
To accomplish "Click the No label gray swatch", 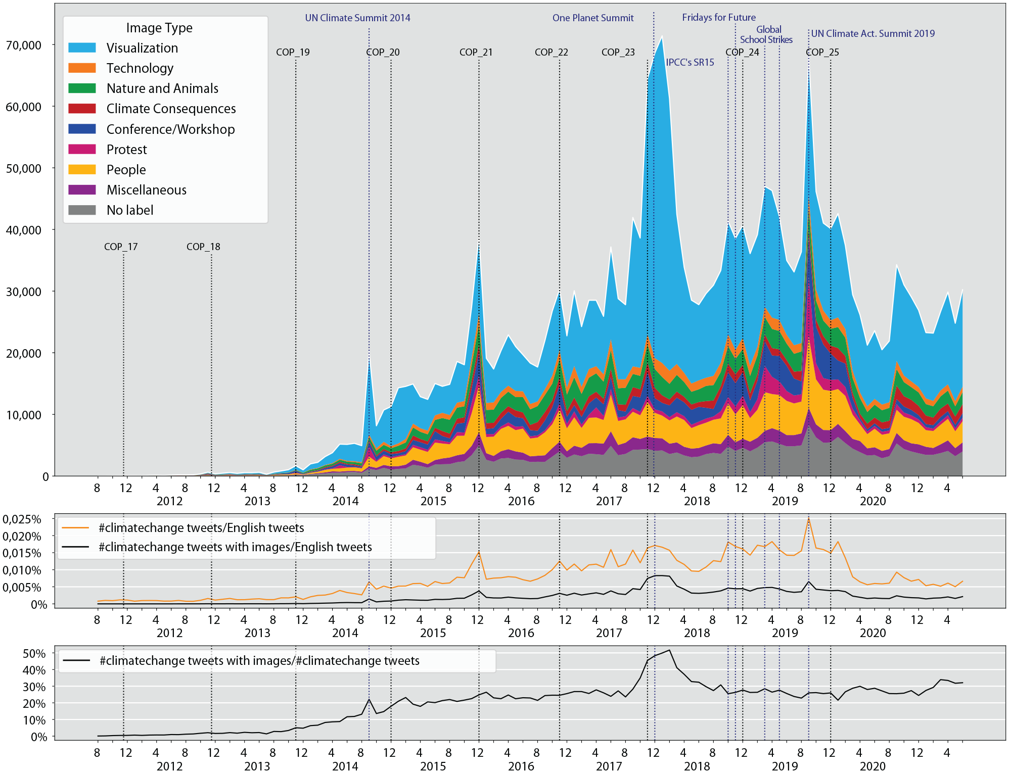I will pos(82,210).
